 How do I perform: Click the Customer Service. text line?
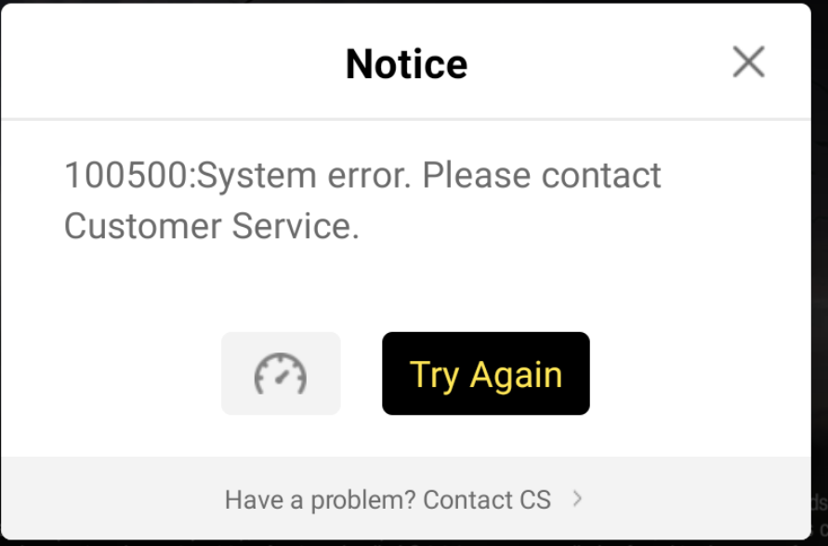(x=212, y=226)
